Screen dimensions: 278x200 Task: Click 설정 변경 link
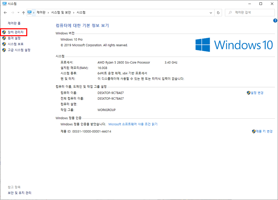pyautogui.click(x=257, y=93)
